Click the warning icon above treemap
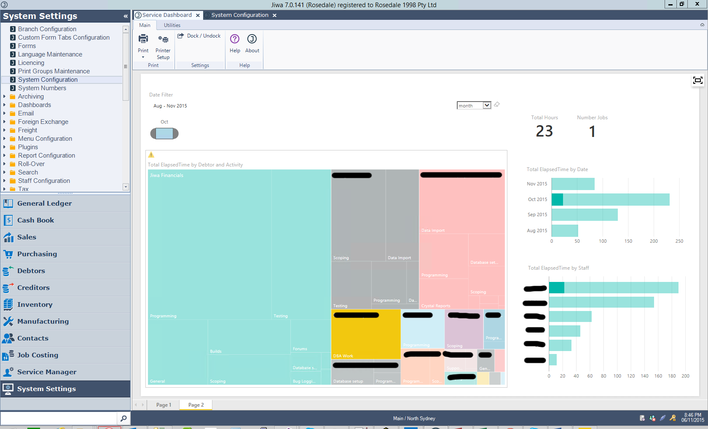The height and width of the screenshot is (429, 708). [151, 155]
